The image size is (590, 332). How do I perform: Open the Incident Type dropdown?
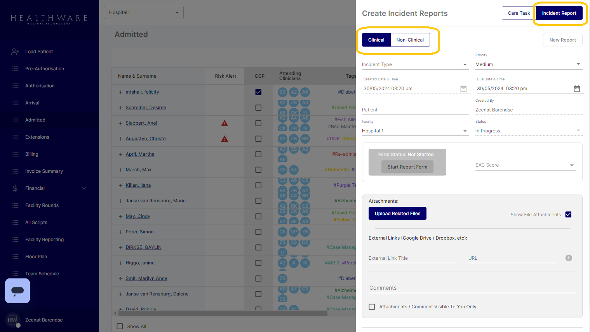pyautogui.click(x=415, y=64)
